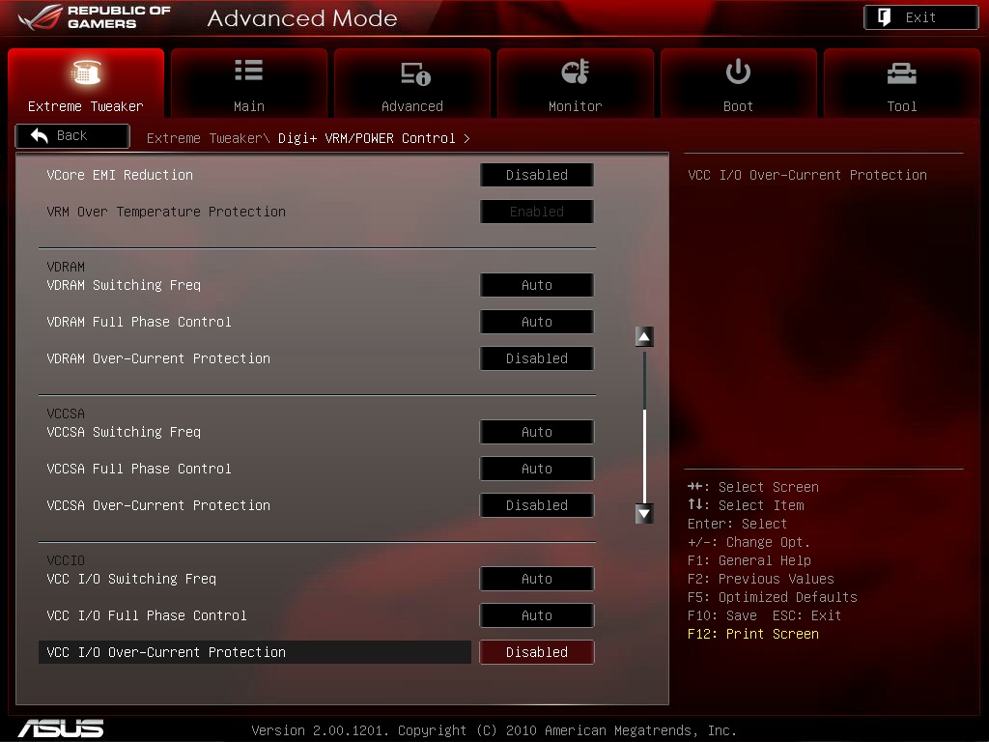Click the scrollbar thumb

644,454
